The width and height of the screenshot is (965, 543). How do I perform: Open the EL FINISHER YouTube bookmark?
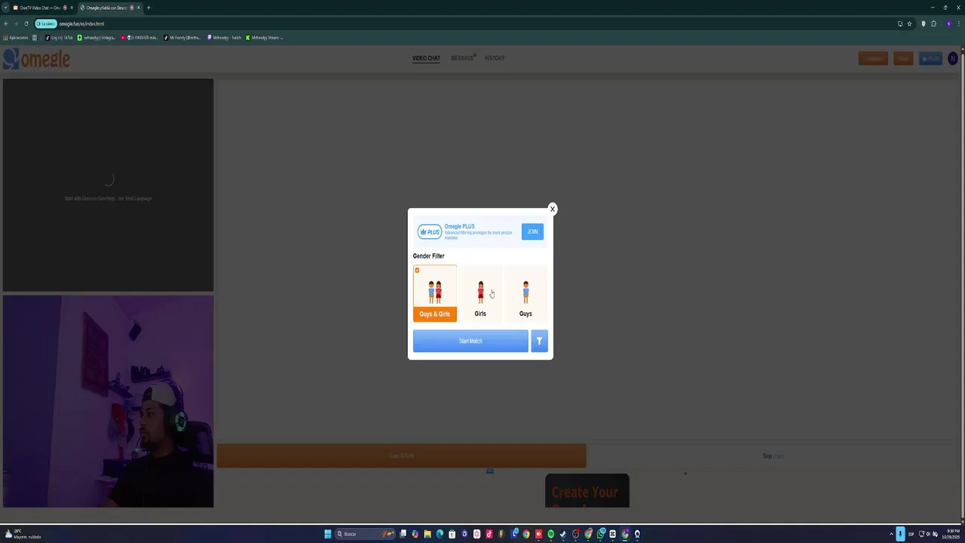(x=140, y=38)
